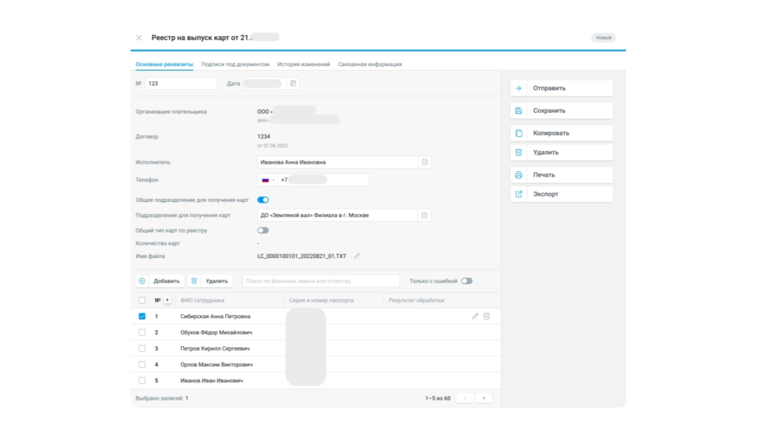The image size is (759, 445).
Task: Click the 1–5 из 60 pagination text
Action: (438, 398)
